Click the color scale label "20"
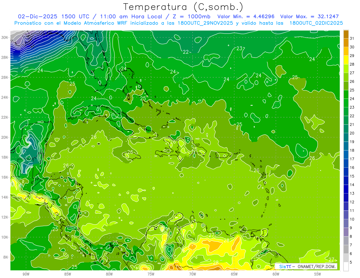The width and height of the screenshot is (360, 278). click(x=352, y=133)
